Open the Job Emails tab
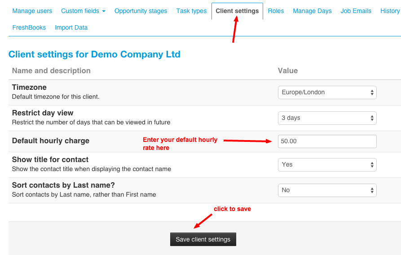The width and height of the screenshot is (401, 255). 356,11
